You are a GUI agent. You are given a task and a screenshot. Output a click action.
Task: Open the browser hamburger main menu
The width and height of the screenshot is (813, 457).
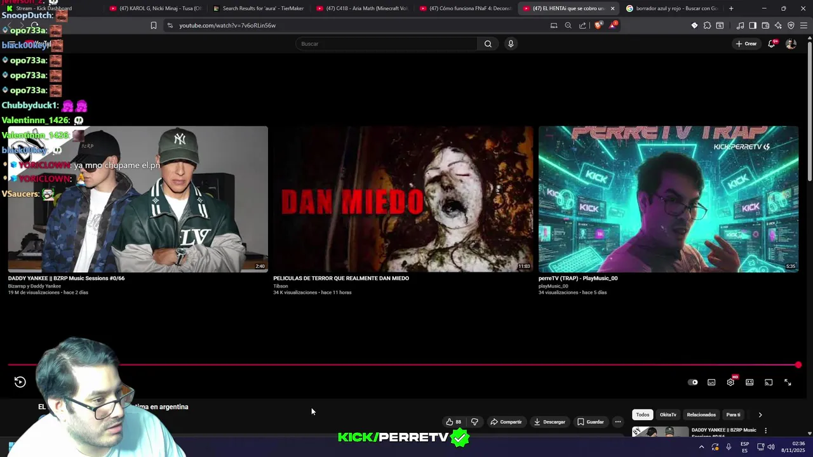pyautogui.click(x=803, y=25)
